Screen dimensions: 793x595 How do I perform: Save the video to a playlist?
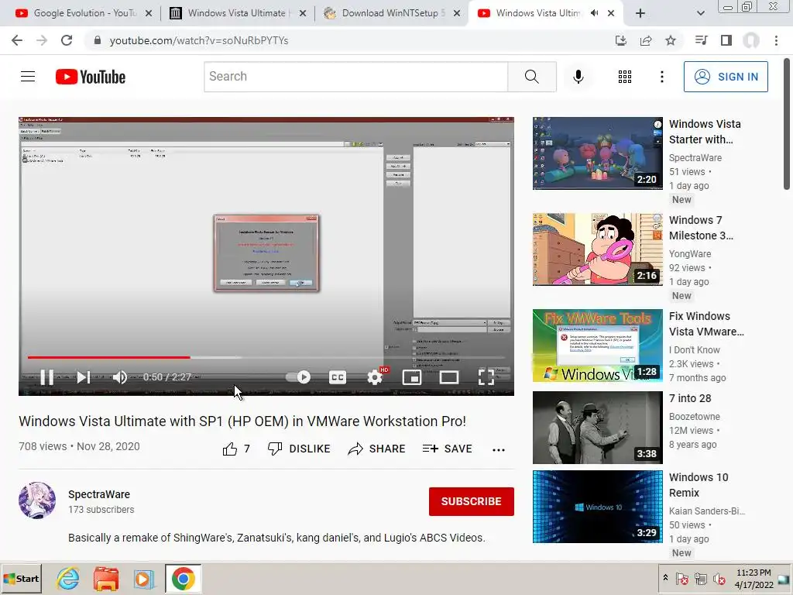point(448,449)
